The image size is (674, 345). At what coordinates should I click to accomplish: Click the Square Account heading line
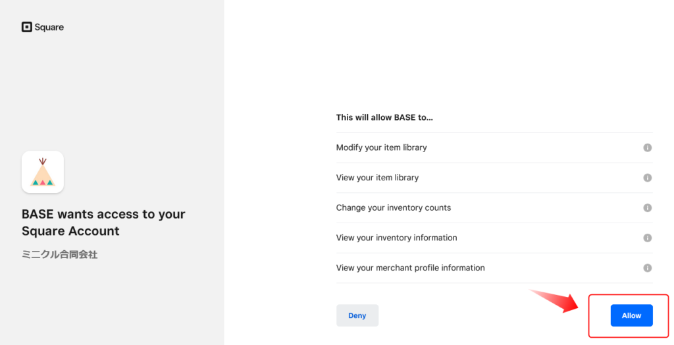tap(70, 231)
